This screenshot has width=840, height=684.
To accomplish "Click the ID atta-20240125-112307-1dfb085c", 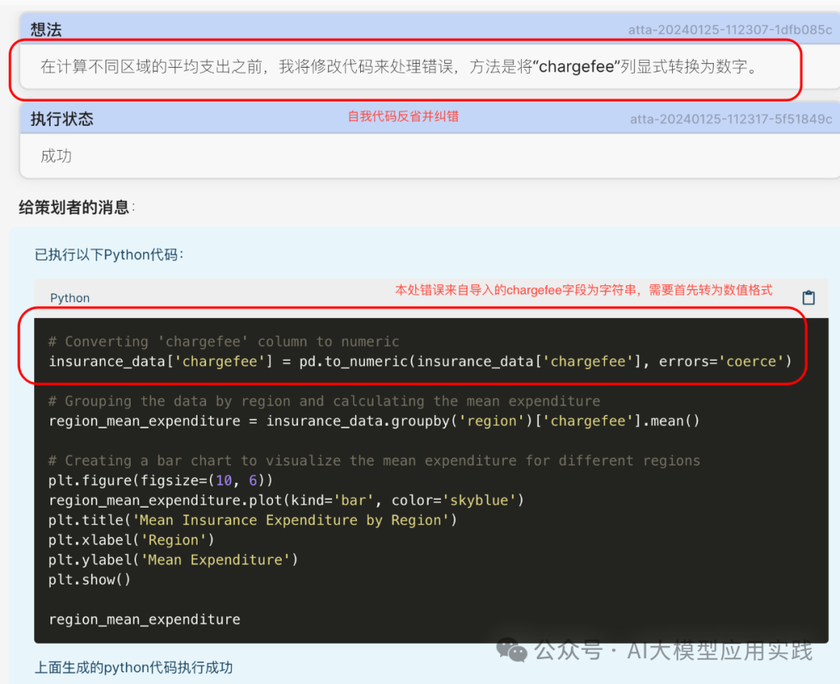I will pos(730,30).
